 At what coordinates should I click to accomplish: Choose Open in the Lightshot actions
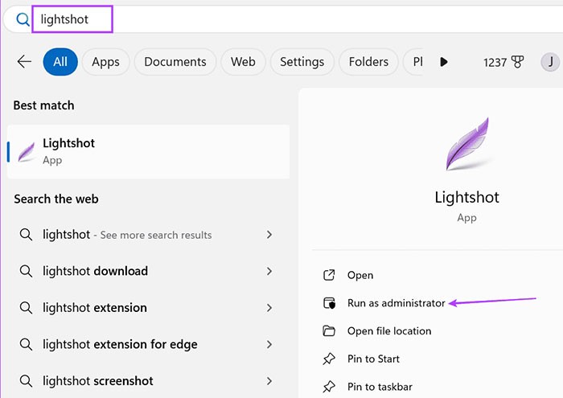[360, 275]
